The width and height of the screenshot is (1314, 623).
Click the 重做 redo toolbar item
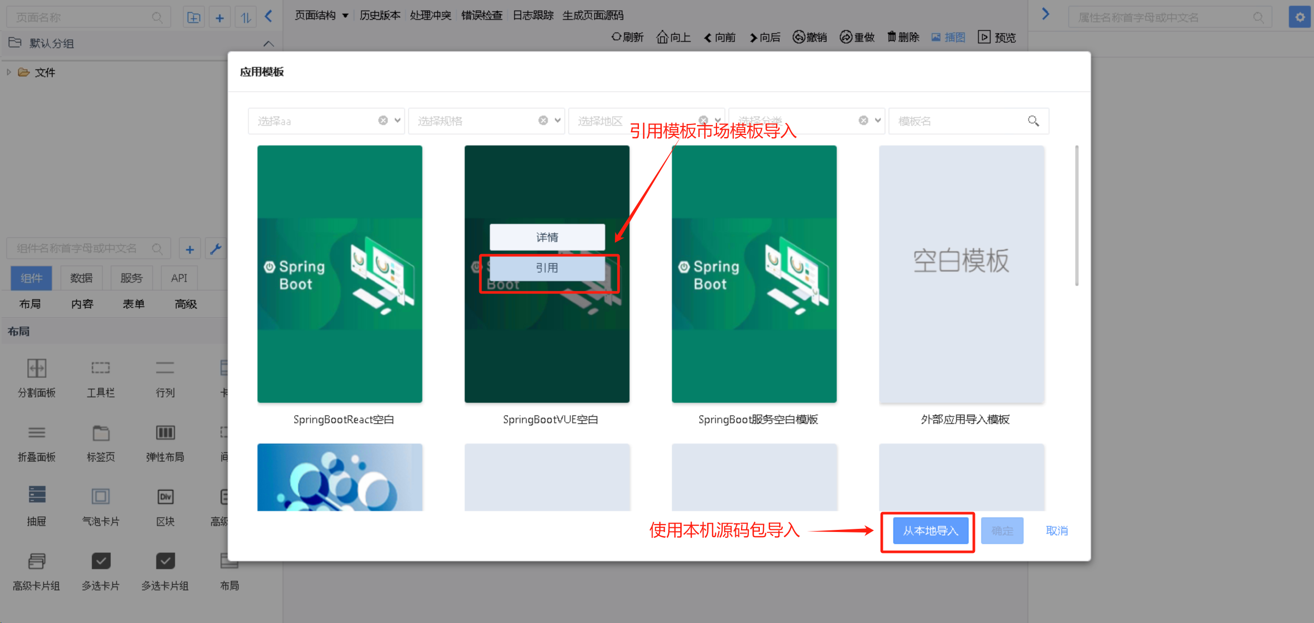857,37
